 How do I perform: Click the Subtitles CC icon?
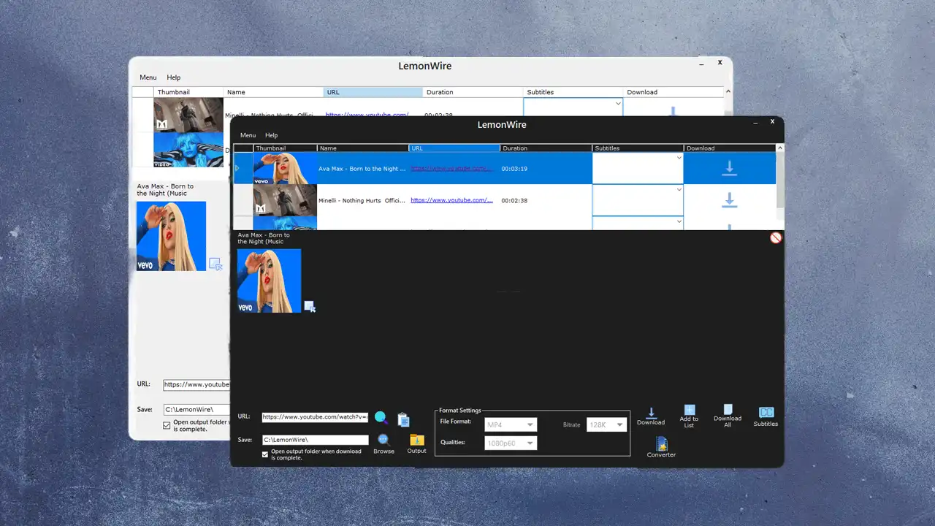tap(766, 413)
